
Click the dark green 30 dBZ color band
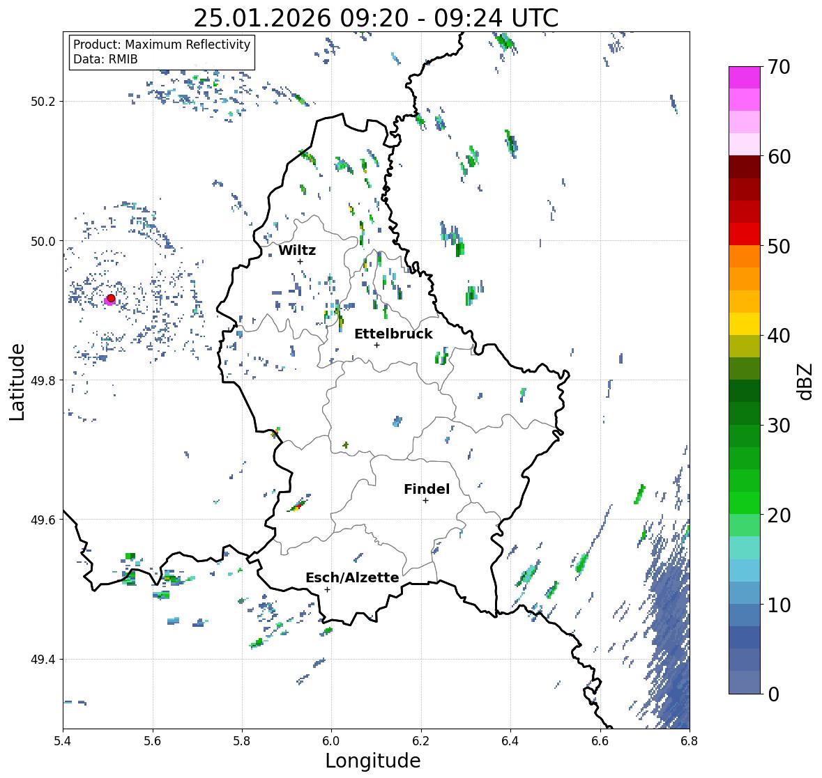tap(745, 413)
